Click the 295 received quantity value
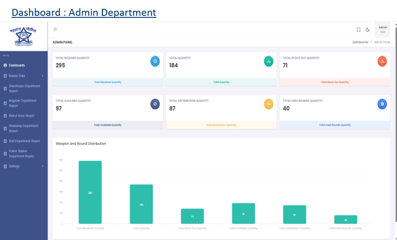Viewport: 397px width, 240px height. pyautogui.click(x=60, y=65)
